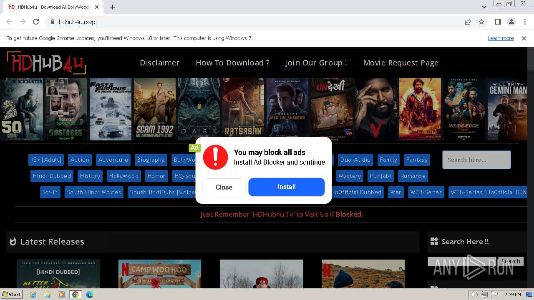Select the History category tag
Screen dimensions: 534x300
pyautogui.click(x=90, y=176)
